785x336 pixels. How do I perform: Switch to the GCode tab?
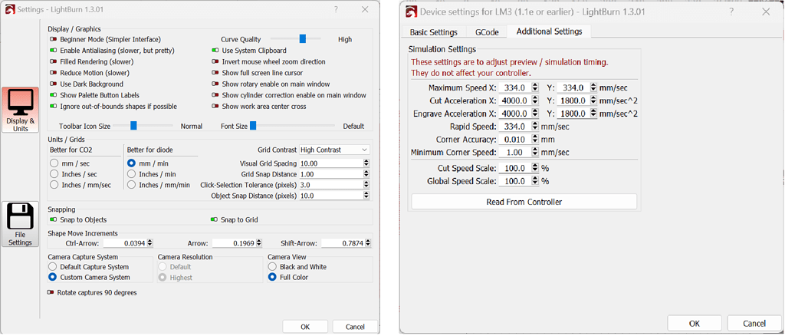(487, 32)
